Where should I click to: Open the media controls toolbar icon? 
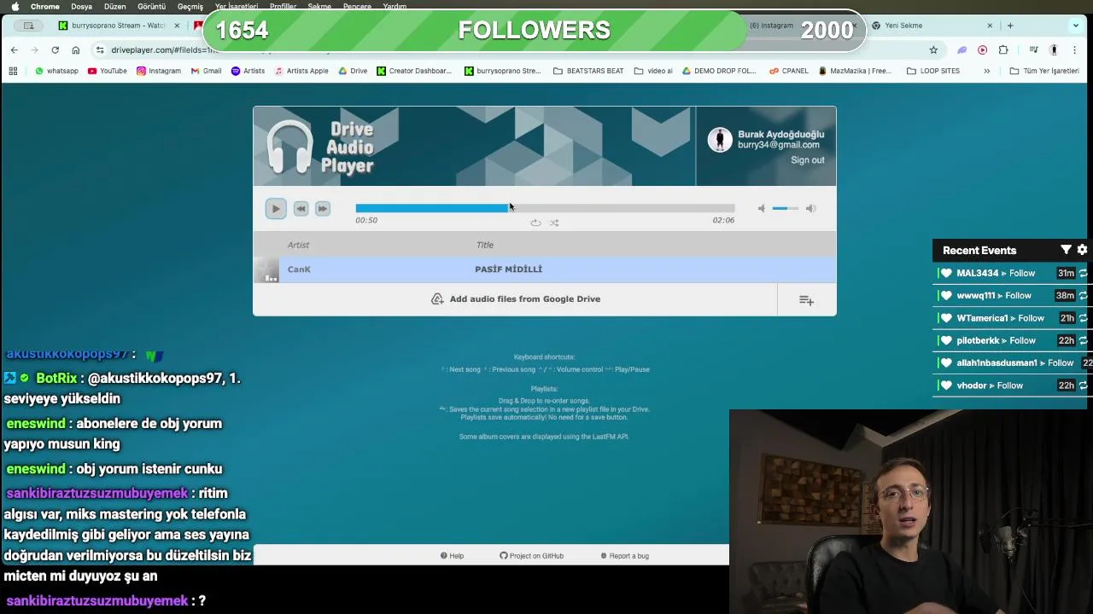(1033, 50)
